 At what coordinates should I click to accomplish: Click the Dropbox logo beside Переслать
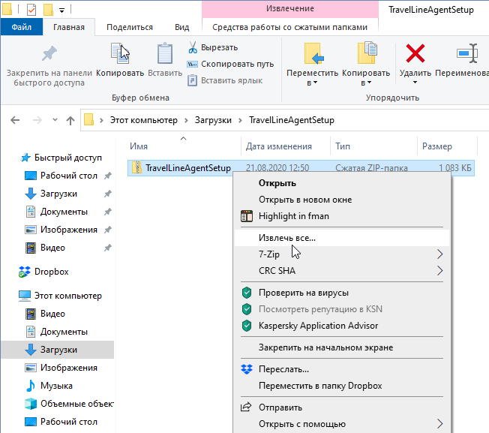click(247, 369)
